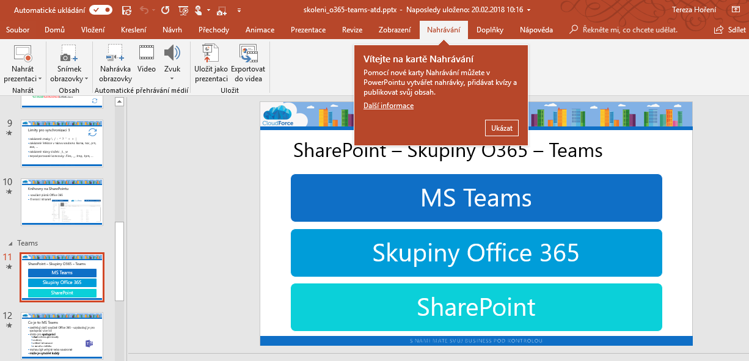The width and height of the screenshot is (749, 361).
Task: Open the customize quick access toolbar menu
Action: click(239, 10)
